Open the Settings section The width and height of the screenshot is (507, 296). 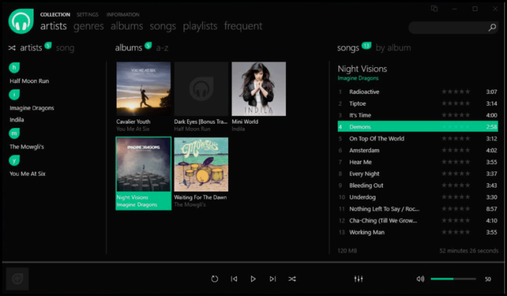tap(87, 15)
